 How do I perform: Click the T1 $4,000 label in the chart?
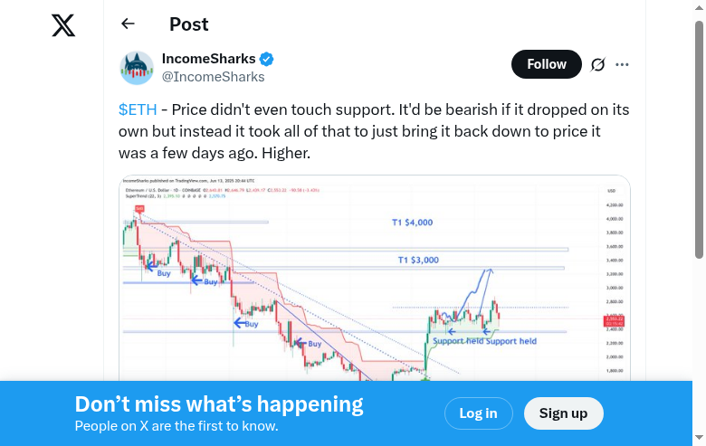(x=412, y=222)
